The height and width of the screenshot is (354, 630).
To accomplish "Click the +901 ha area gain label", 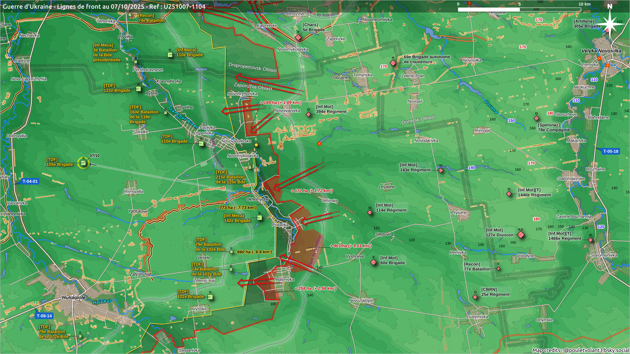I will [351, 246].
